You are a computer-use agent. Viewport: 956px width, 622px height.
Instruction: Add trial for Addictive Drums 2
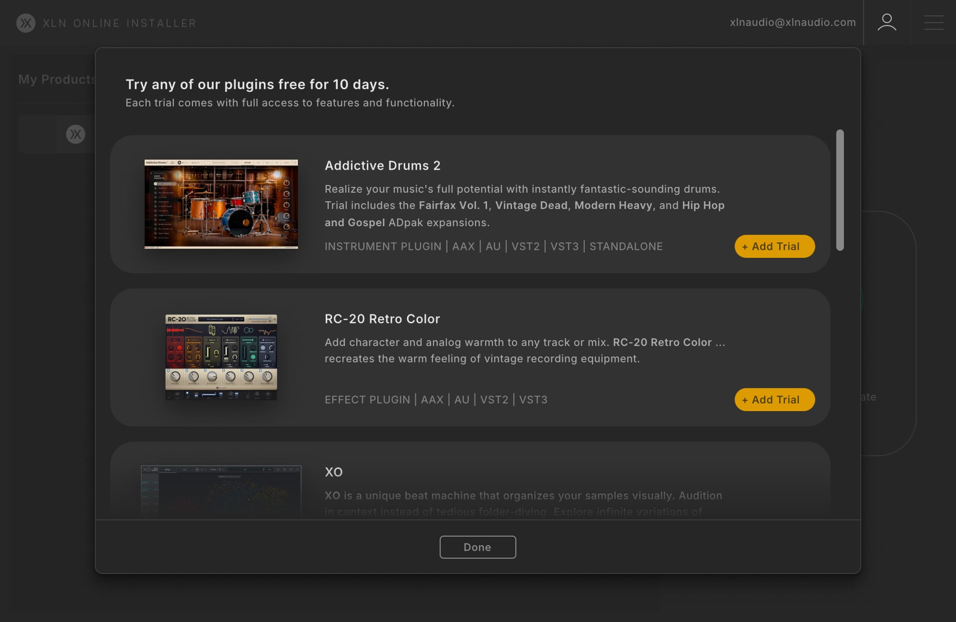click(774, 246)
